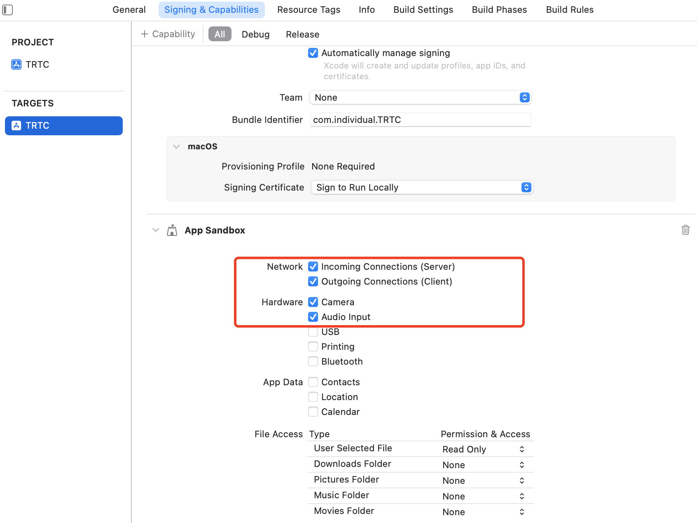Open the Build Settings tab

click(x=423, y=9)
